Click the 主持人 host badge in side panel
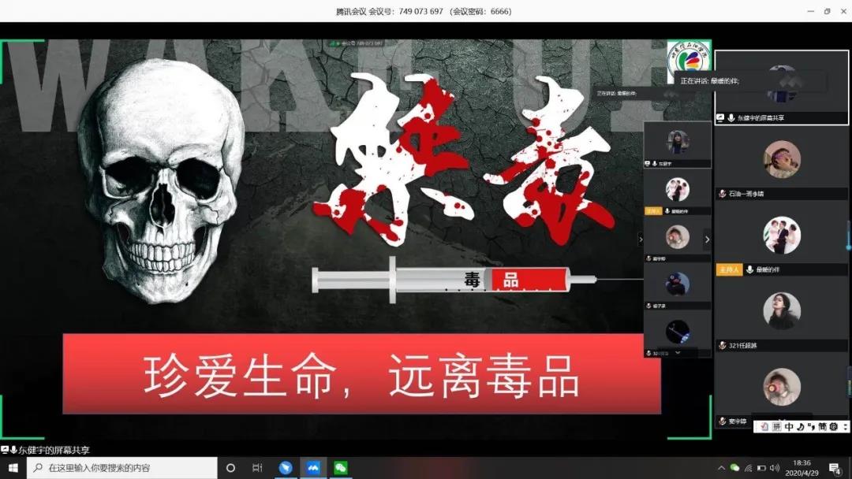Image resolution: width=852 pixels, height=479 pixels. [x=727, y=269]
